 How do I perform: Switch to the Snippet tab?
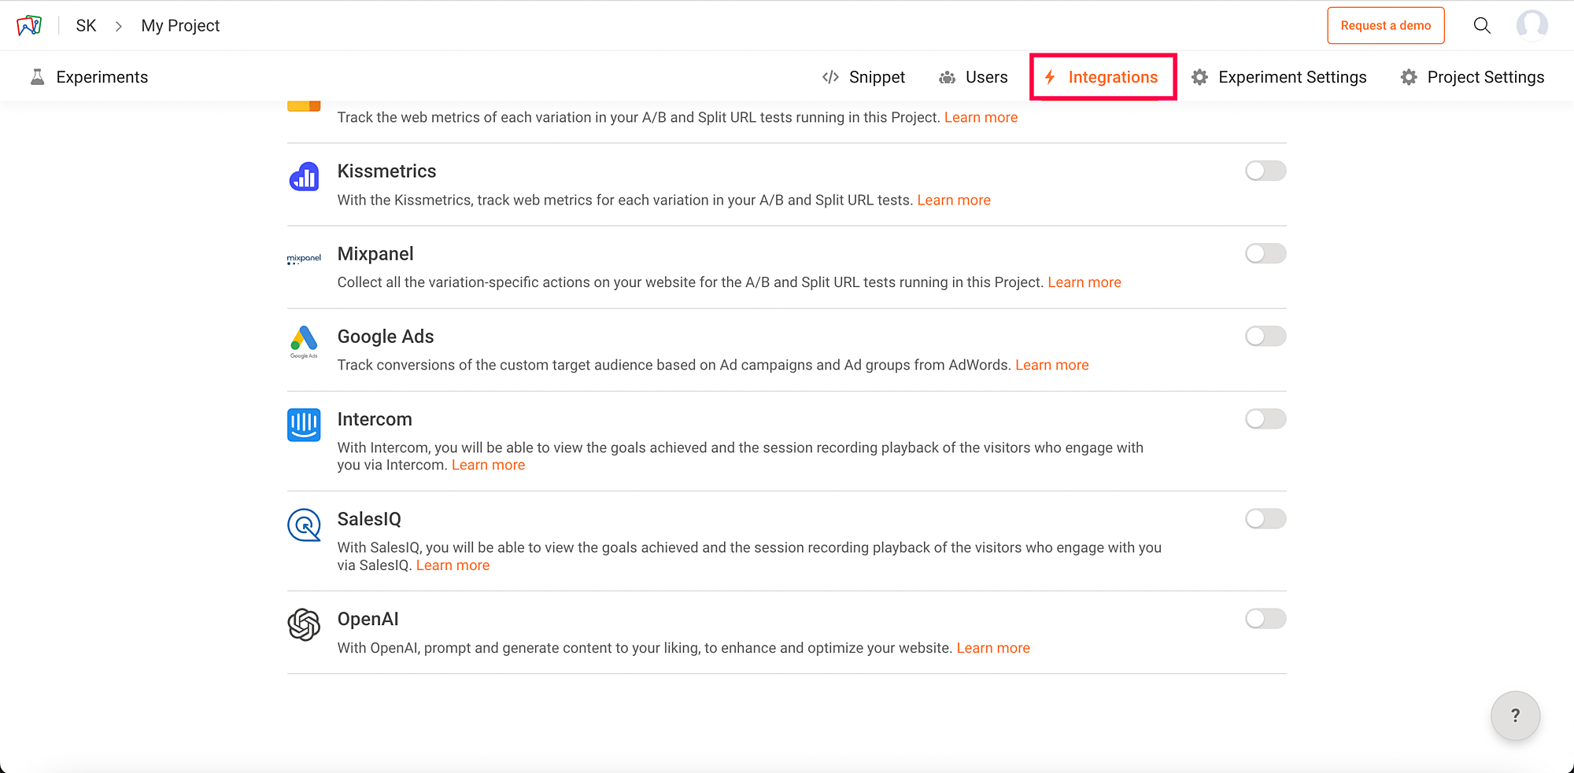pyautogui.click(x=863, y=77)
